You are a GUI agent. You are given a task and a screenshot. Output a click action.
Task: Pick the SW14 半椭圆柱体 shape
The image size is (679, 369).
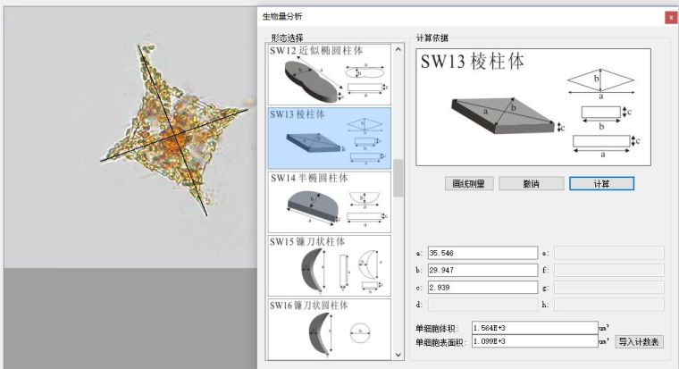[x=330, y=202]
